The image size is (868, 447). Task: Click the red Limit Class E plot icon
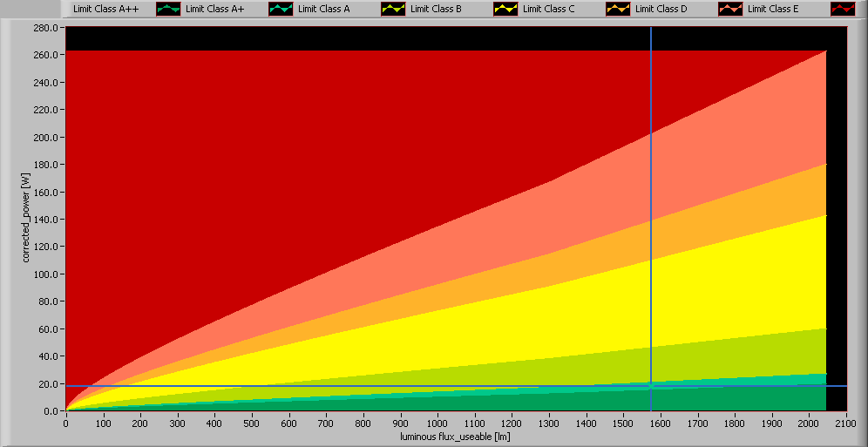842,9
